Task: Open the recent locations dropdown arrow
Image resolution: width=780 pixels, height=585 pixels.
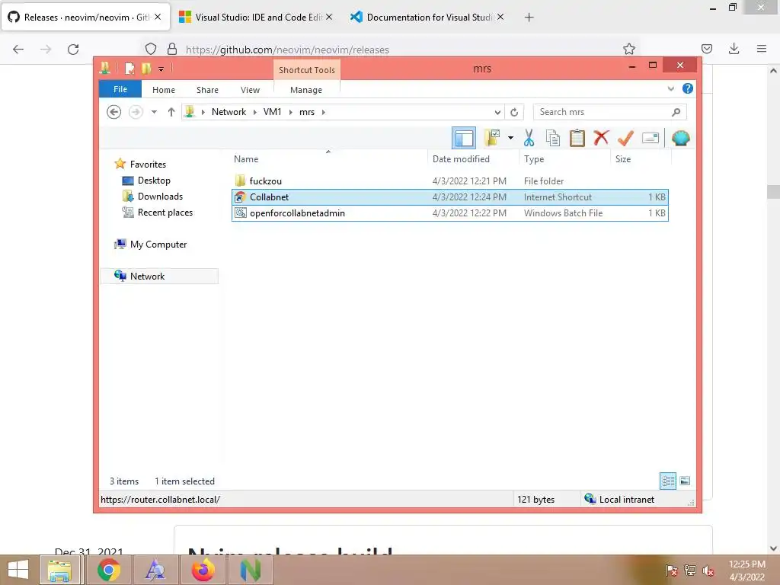Action: tap(154, 112)
